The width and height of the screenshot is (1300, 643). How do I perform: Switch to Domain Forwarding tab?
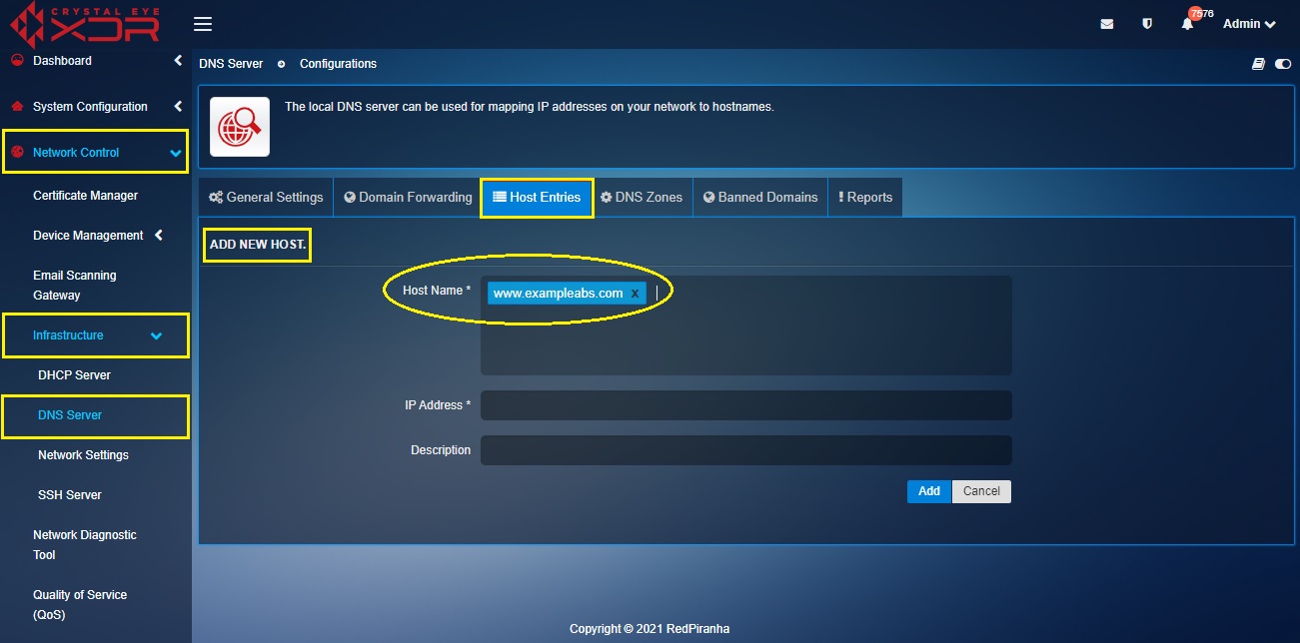click(x=408, y=198)
